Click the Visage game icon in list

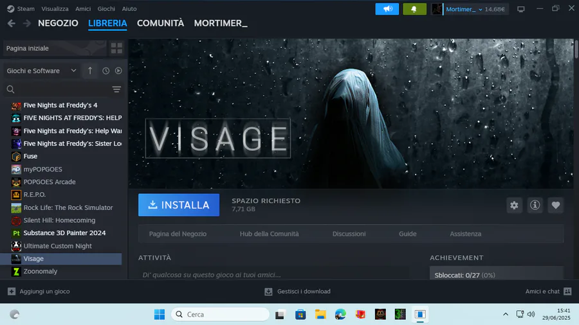click(x=16, y=259)
